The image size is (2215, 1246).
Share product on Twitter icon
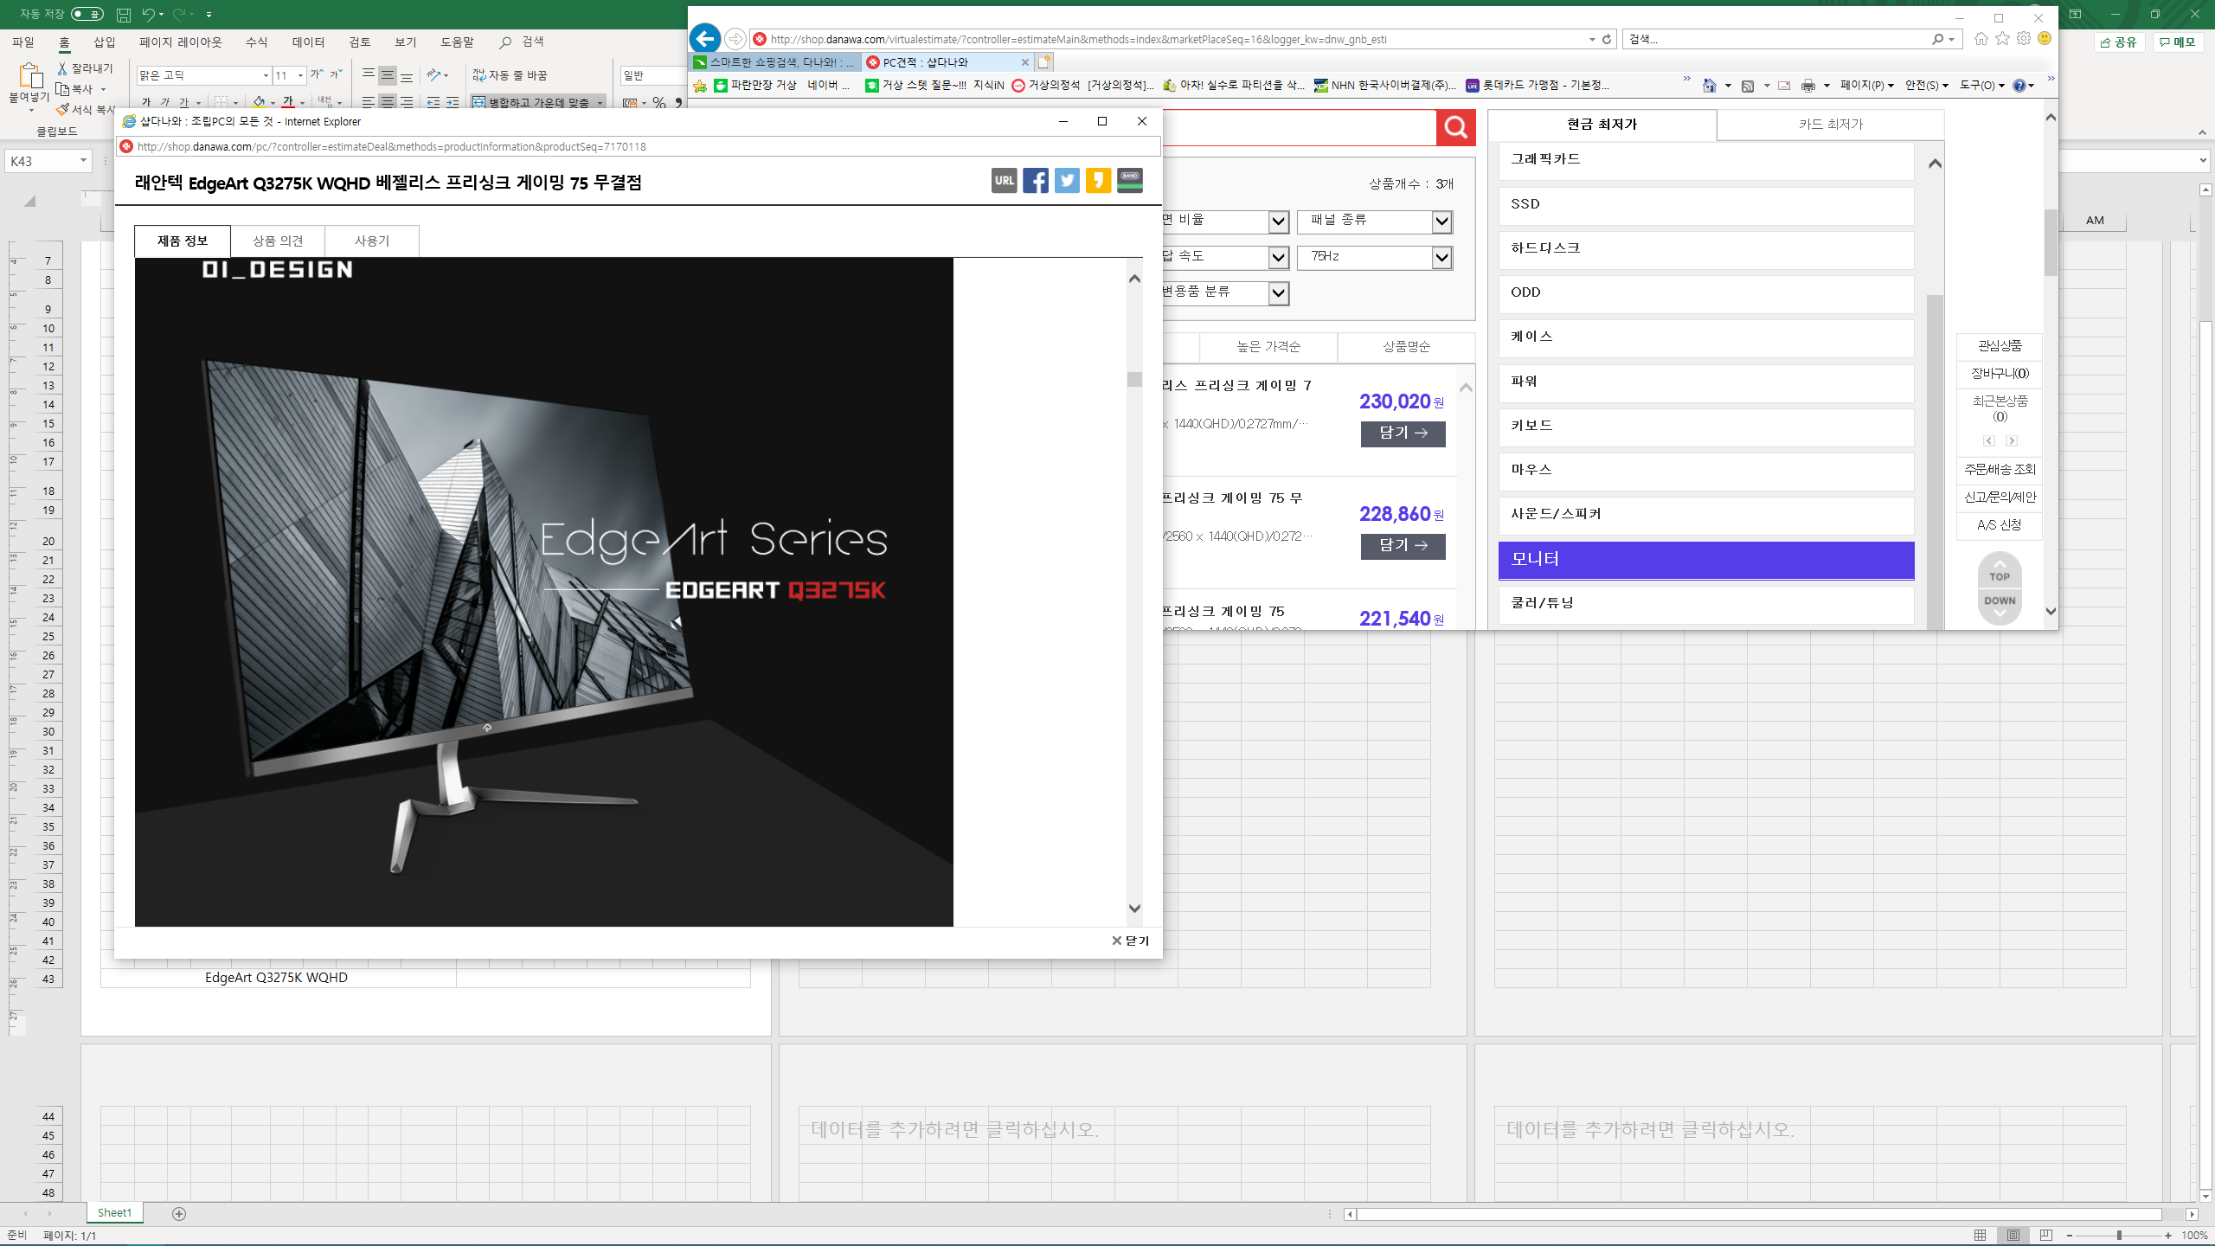[x=1067, y=180]
